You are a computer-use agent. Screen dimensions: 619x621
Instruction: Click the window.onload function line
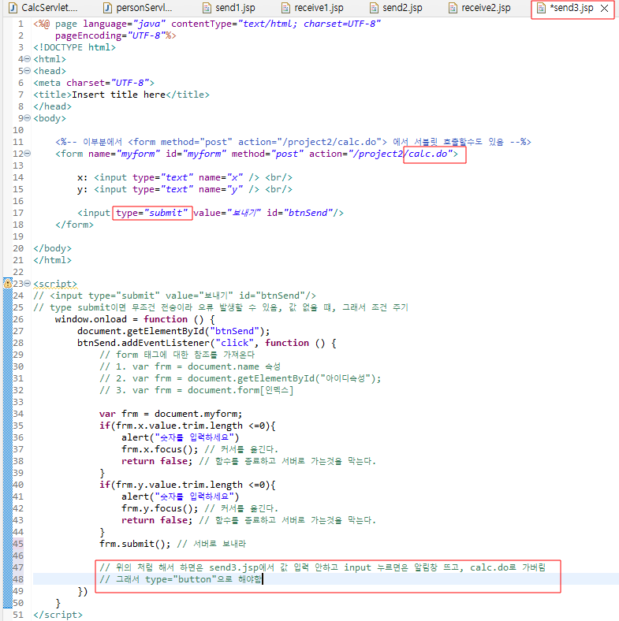coord(135,319)
